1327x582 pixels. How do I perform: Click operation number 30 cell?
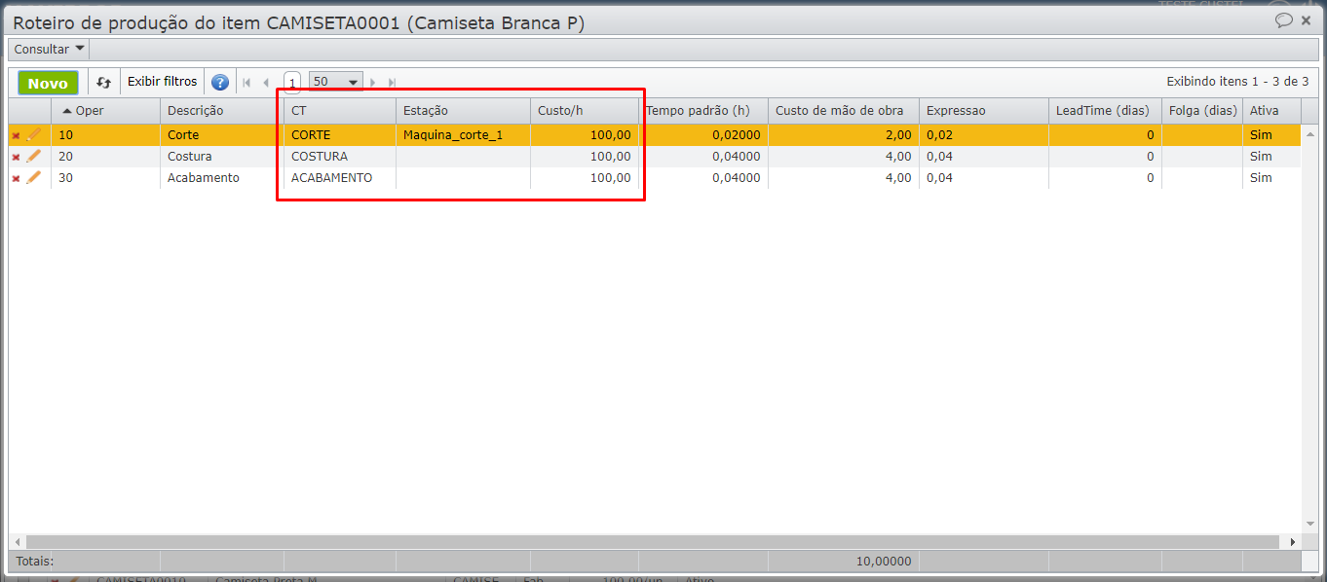pyautogui.click(x=105, y=178)
